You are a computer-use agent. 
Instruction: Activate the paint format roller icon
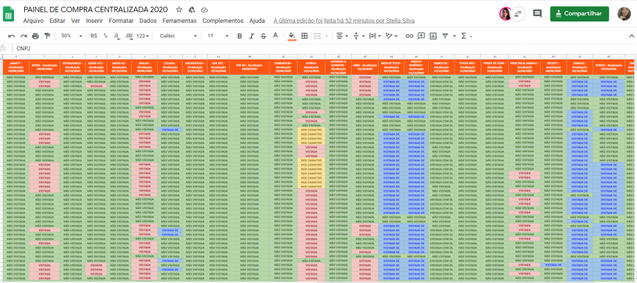(47, 35)
